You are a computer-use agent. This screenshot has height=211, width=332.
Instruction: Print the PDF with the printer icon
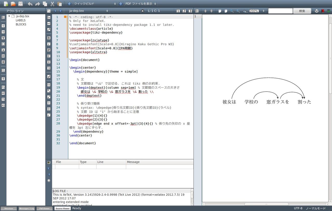coord(316,11)
